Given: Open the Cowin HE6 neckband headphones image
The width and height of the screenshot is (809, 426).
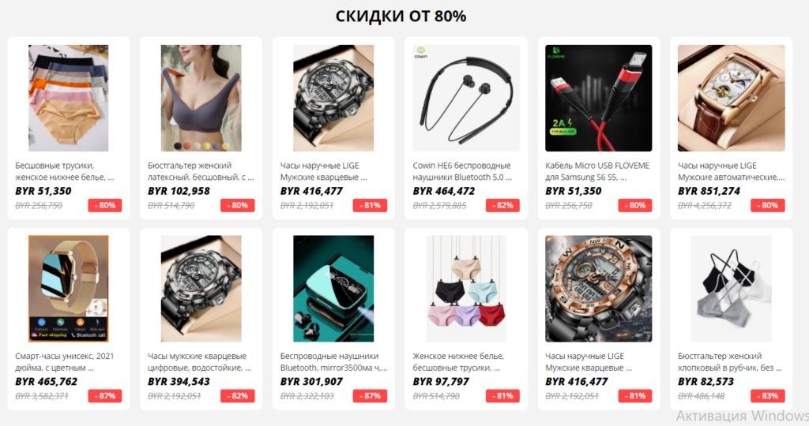Looking at the screenshot, I should click(466, 98).
